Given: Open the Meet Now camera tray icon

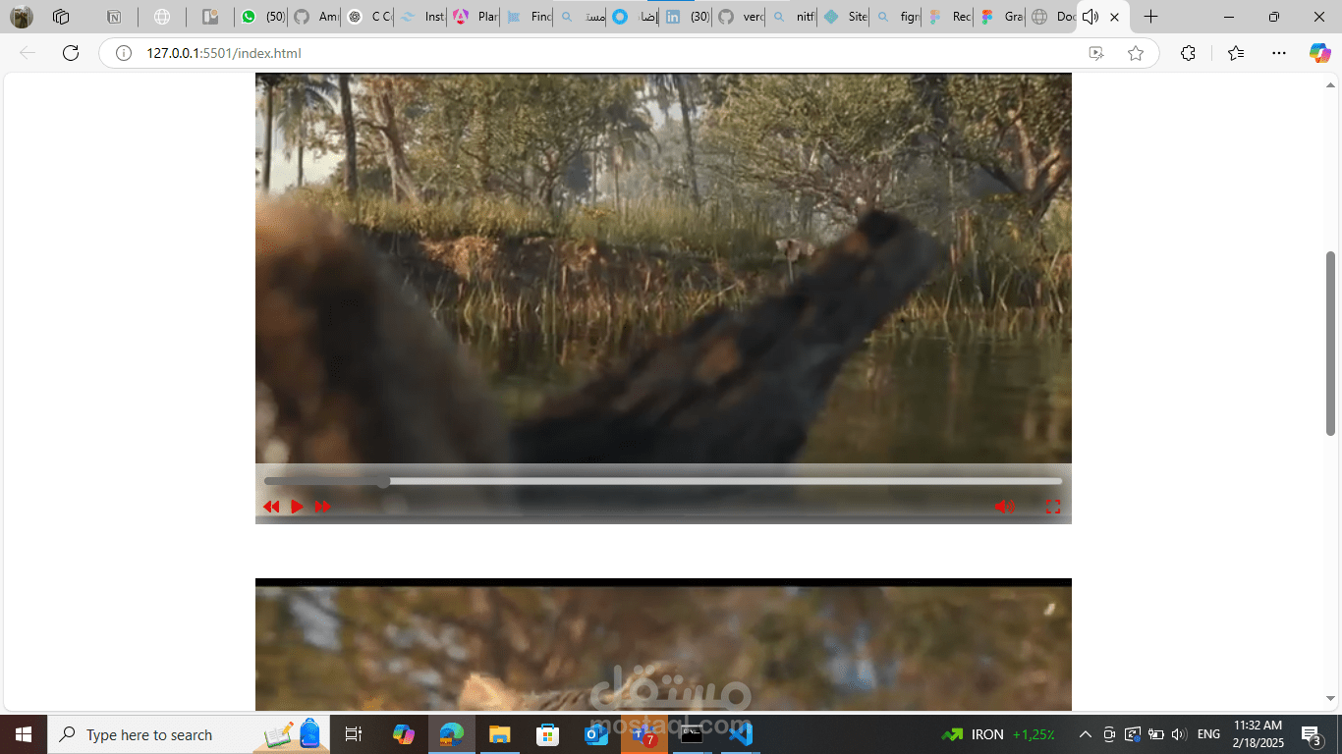Looking at the screenshot, I should pos(1109,734).
